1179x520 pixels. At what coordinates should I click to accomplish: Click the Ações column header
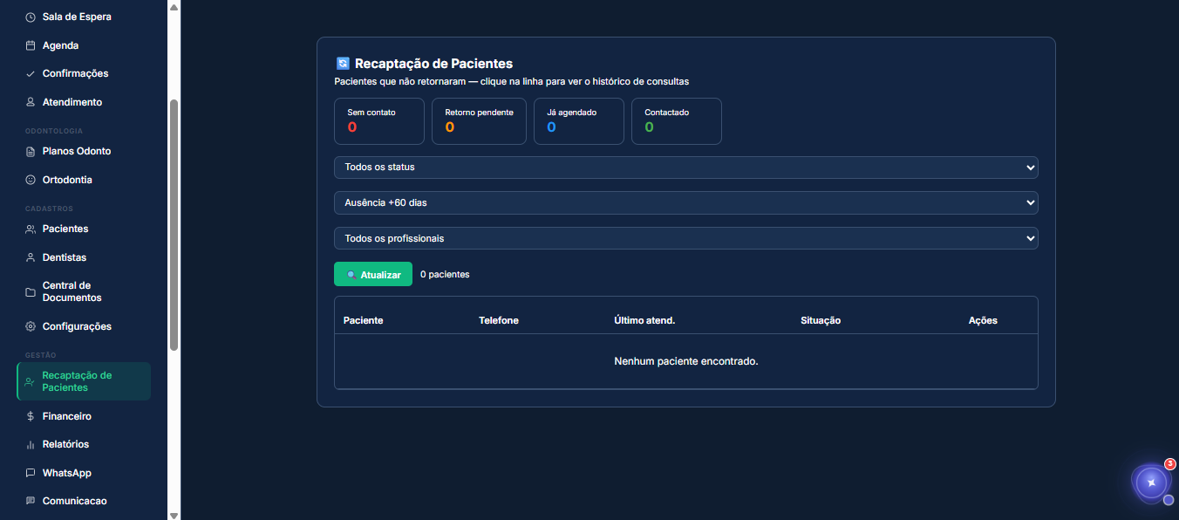pyautogui.click(x=983, y=320)
